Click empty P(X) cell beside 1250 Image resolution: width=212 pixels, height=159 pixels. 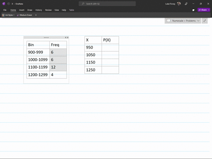tap(110, 70)
